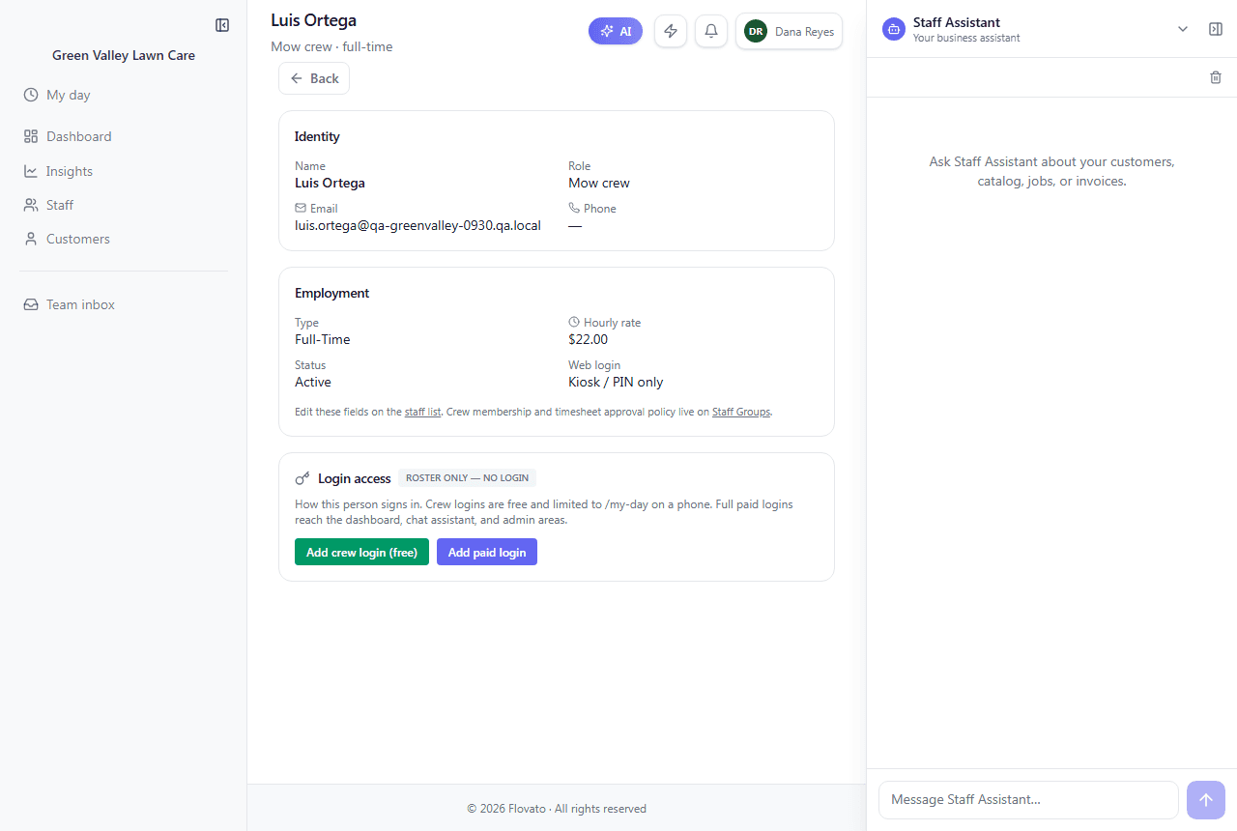Click the ROSTER ONLY — NO LOGIN badge
Viewport: 1237px width, 831px height.
(467, 478)
